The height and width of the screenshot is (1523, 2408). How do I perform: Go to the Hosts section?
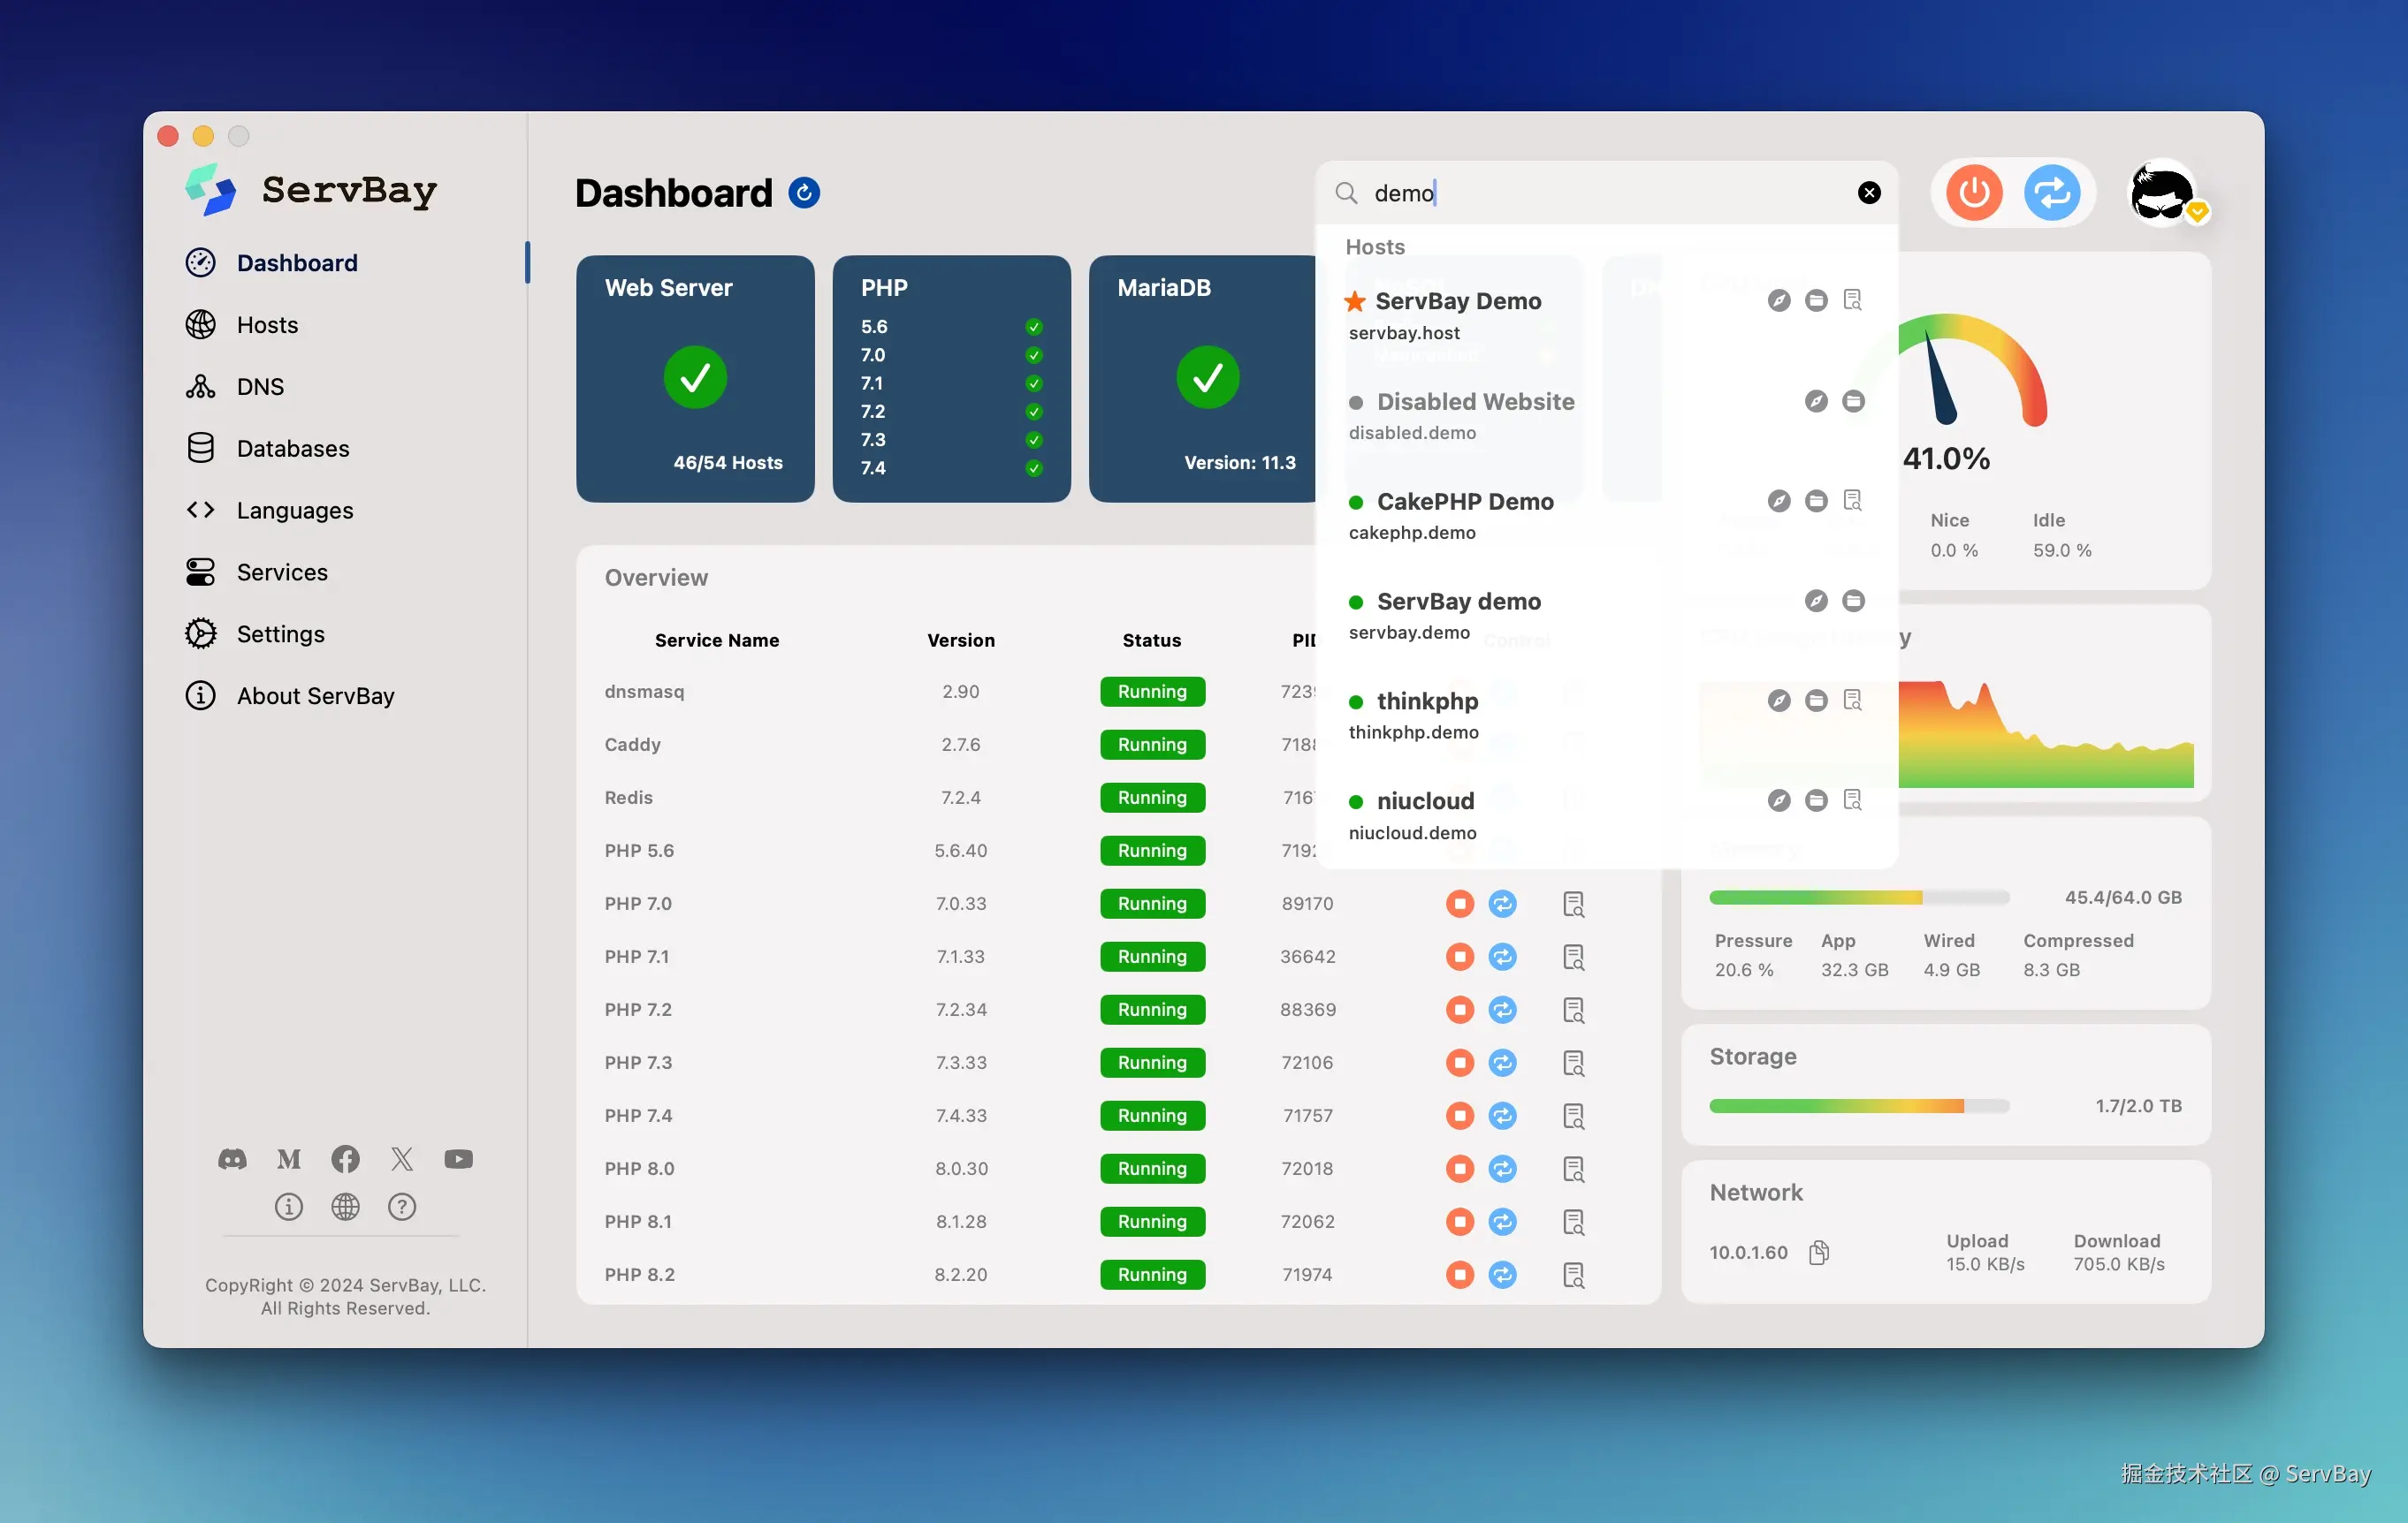(267, 325)
